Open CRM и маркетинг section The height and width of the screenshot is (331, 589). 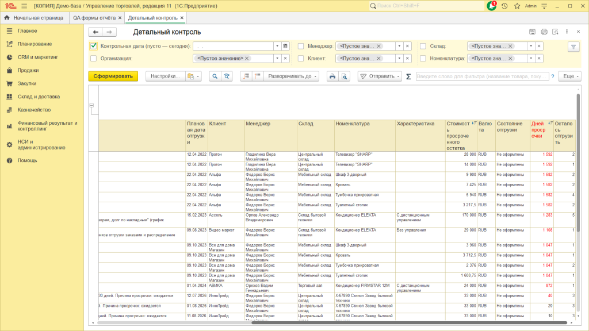click(37, 57)
